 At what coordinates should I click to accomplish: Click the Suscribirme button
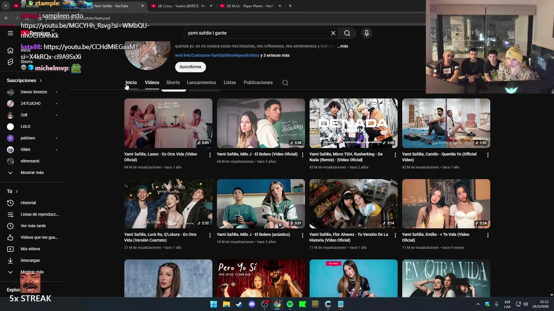190,67
